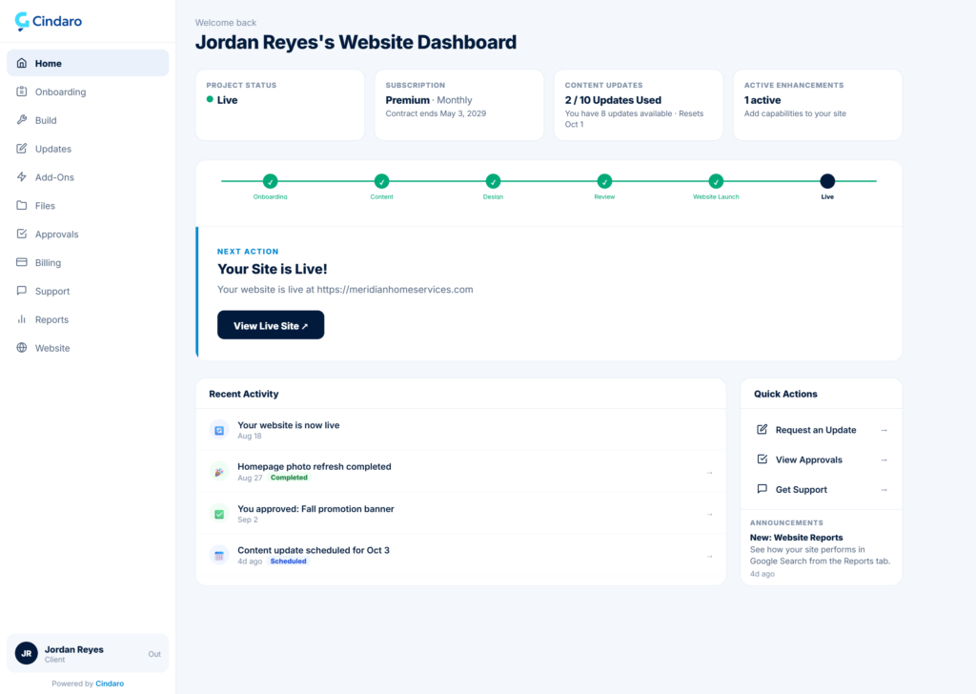The height and width of the screenshot is (694, 976).
Task: Click the Review step checkmark
Action: [604, 181]
